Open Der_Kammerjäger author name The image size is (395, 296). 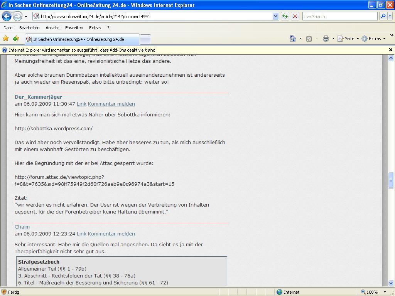click(x=38, y=97)
